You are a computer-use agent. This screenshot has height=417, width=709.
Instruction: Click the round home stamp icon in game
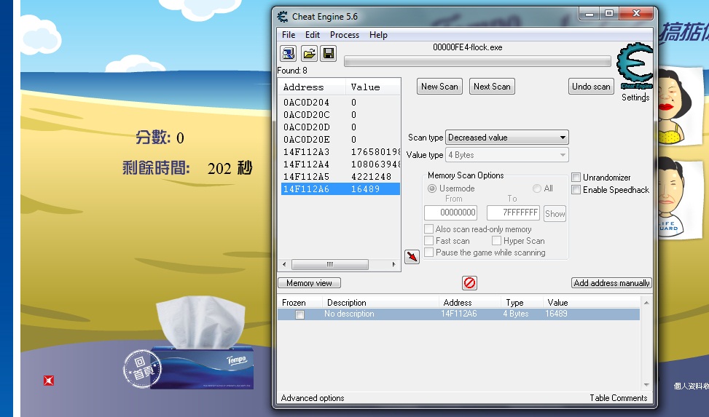coord(142,369)
